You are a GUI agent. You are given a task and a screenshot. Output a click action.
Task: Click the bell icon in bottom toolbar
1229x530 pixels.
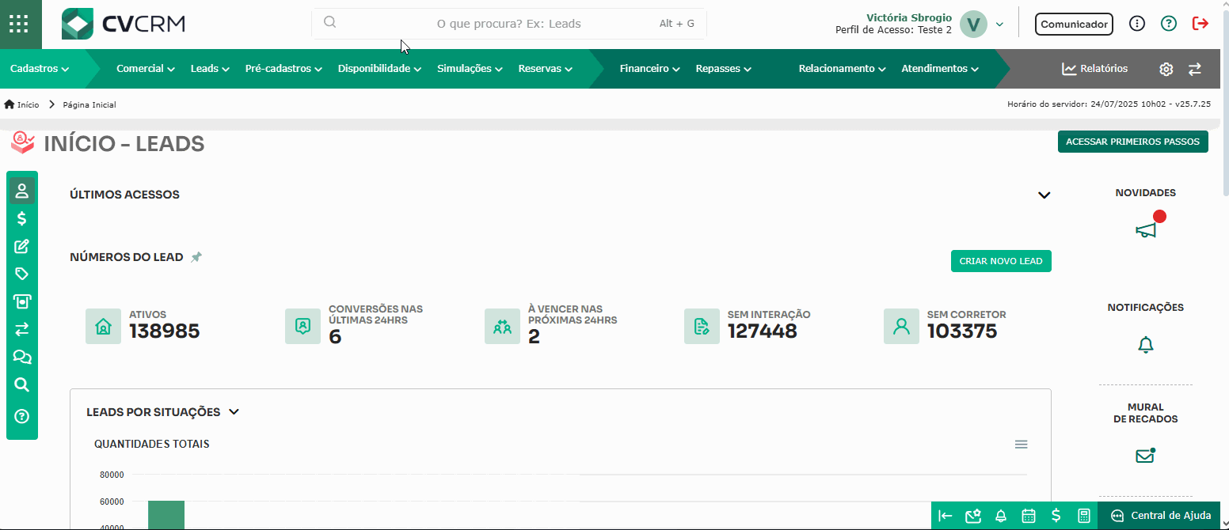coord(1001,516)
